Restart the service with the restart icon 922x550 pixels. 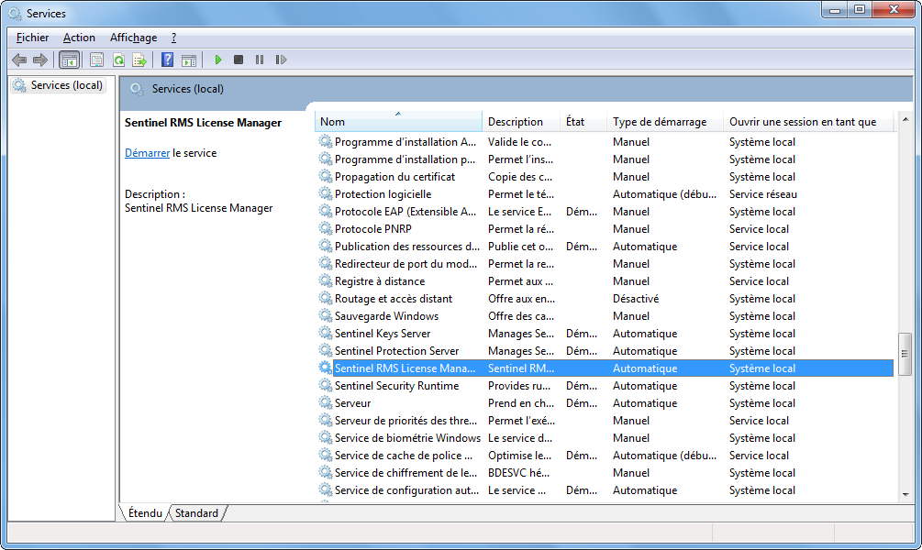click(x=281, y=60)
